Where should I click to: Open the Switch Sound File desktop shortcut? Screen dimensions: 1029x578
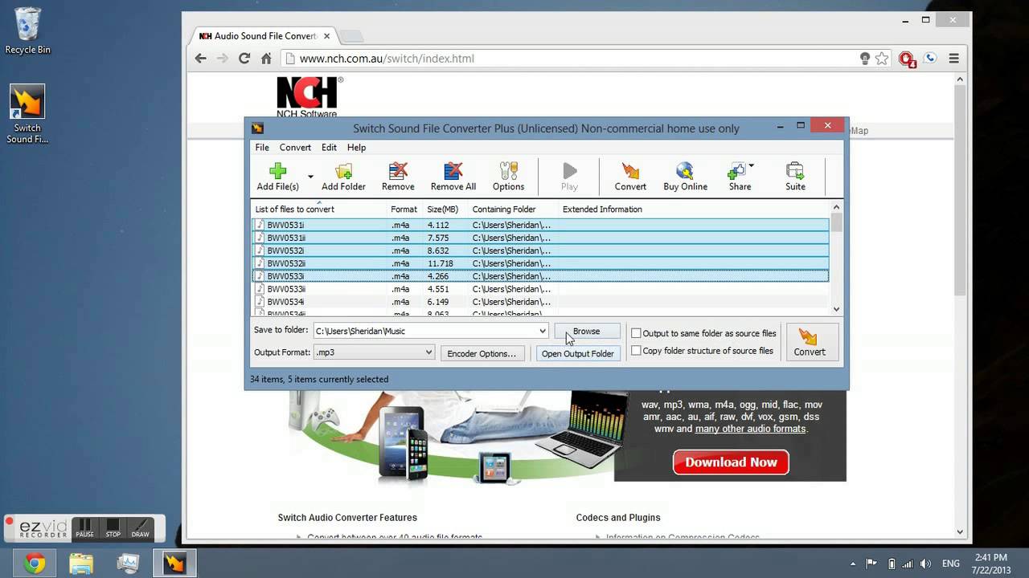(27, 115)
